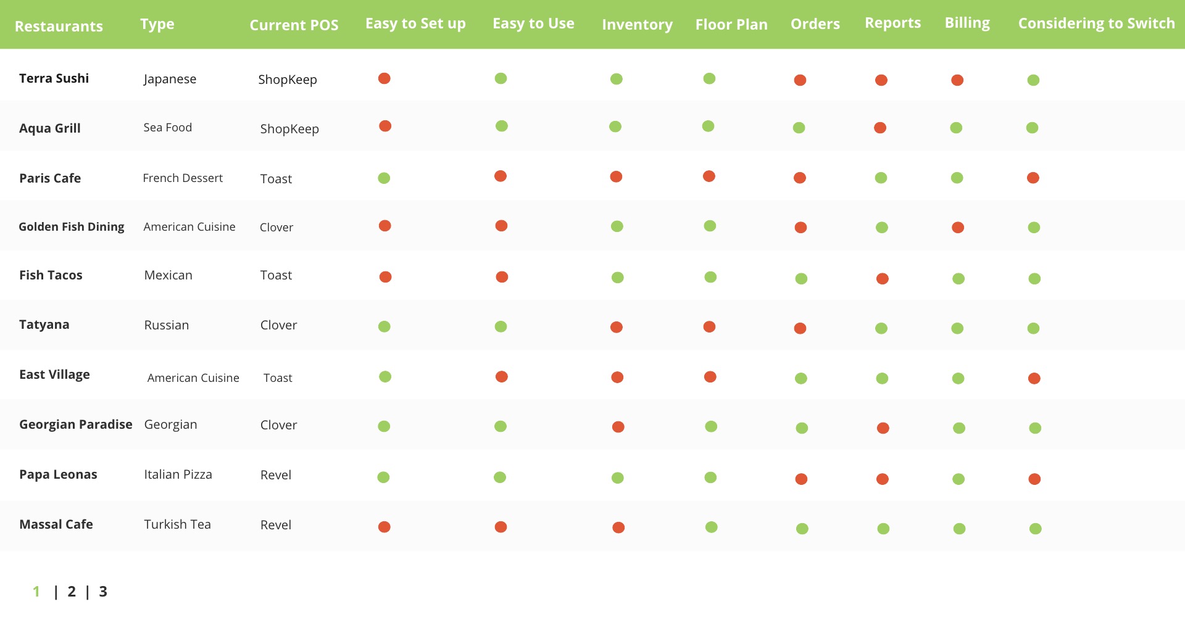1185x628 pixels.
Task: Click the Easy to Use column header
Action: 533,23
